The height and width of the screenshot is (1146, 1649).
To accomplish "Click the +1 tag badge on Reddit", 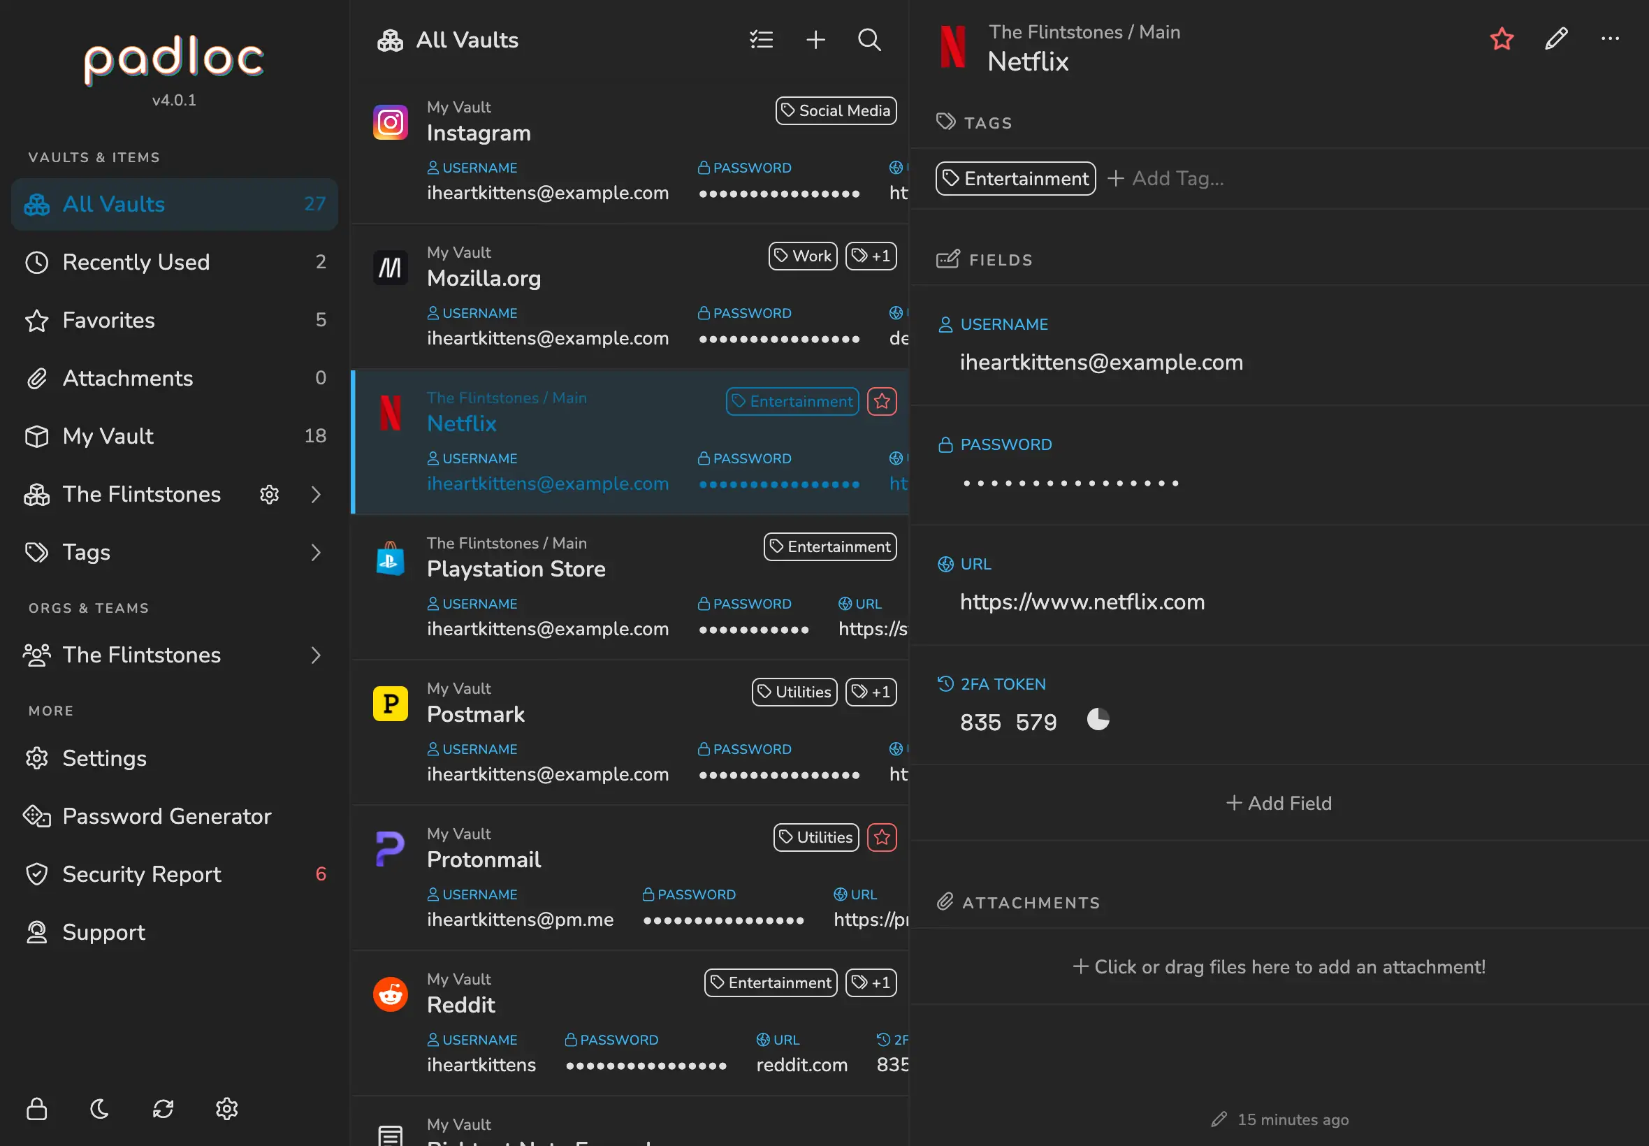I will point(871,983).
